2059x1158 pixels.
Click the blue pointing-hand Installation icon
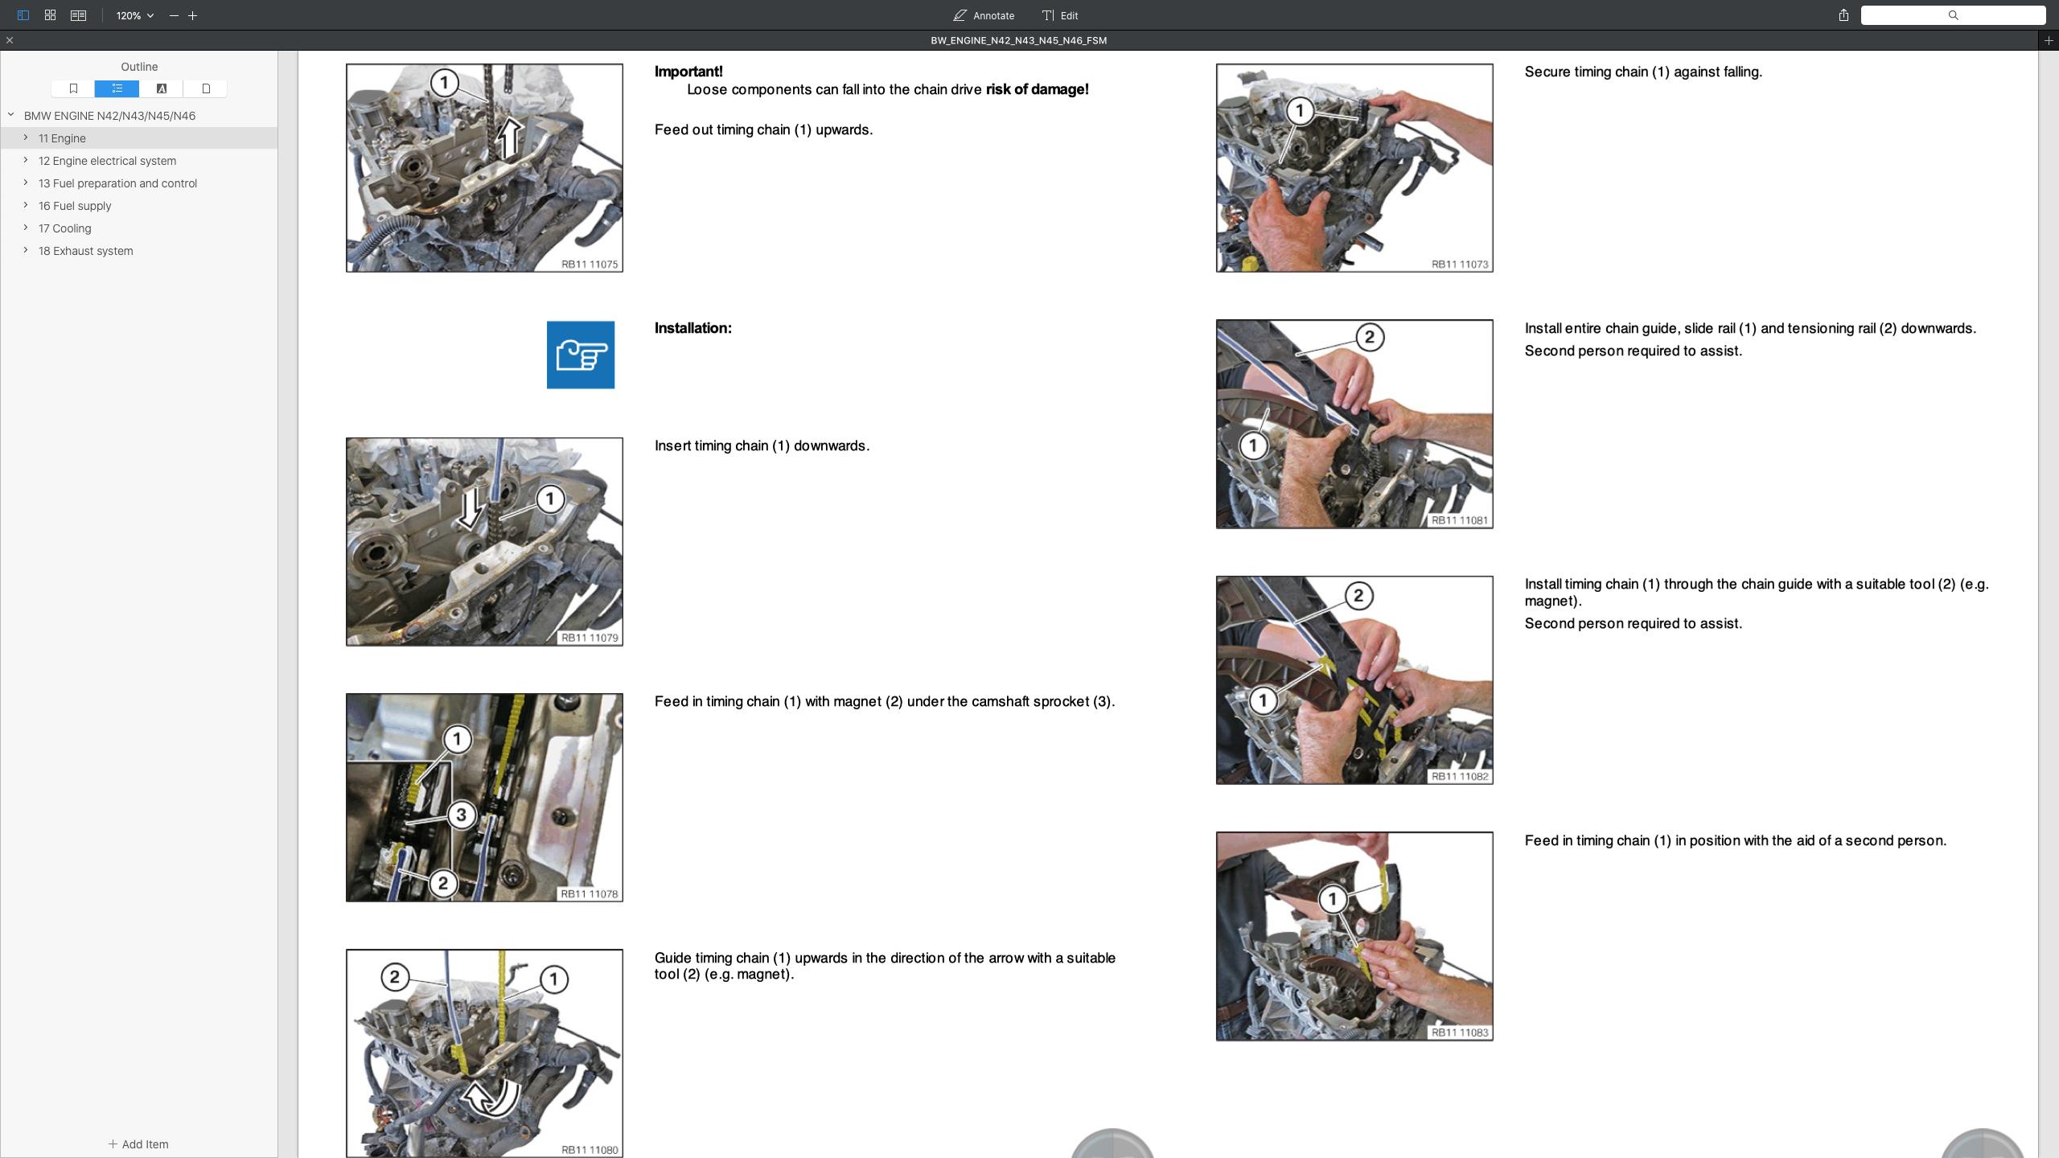pyautogui.click(x=580, y=355)
